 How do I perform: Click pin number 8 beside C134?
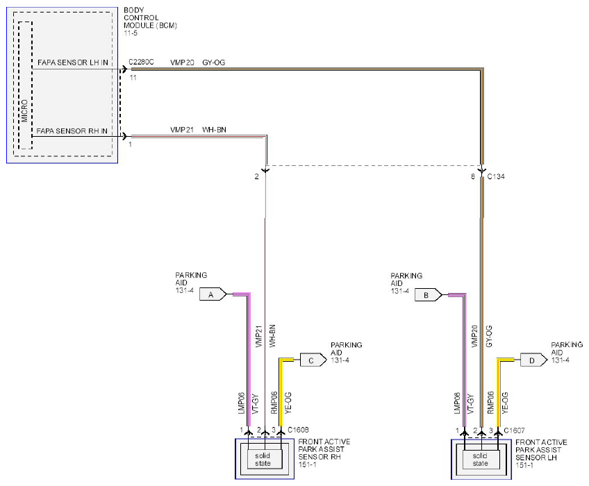point(473,176)
